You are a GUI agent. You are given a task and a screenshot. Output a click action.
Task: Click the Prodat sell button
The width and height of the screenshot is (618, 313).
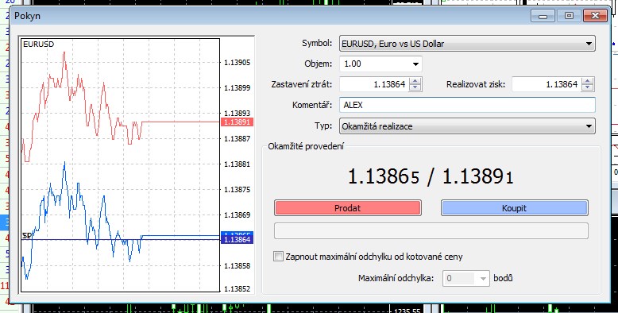(x=348, y=208)
